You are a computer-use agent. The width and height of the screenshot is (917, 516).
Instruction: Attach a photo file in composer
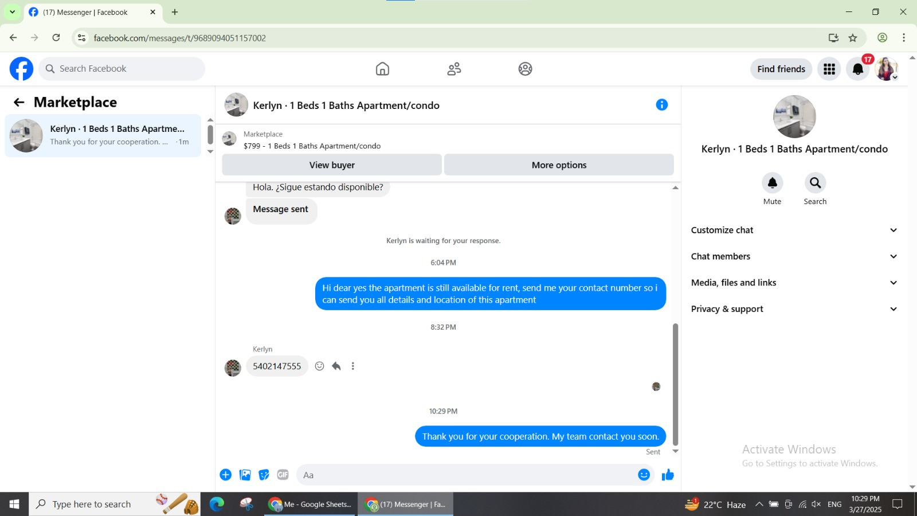pos(245,475)
